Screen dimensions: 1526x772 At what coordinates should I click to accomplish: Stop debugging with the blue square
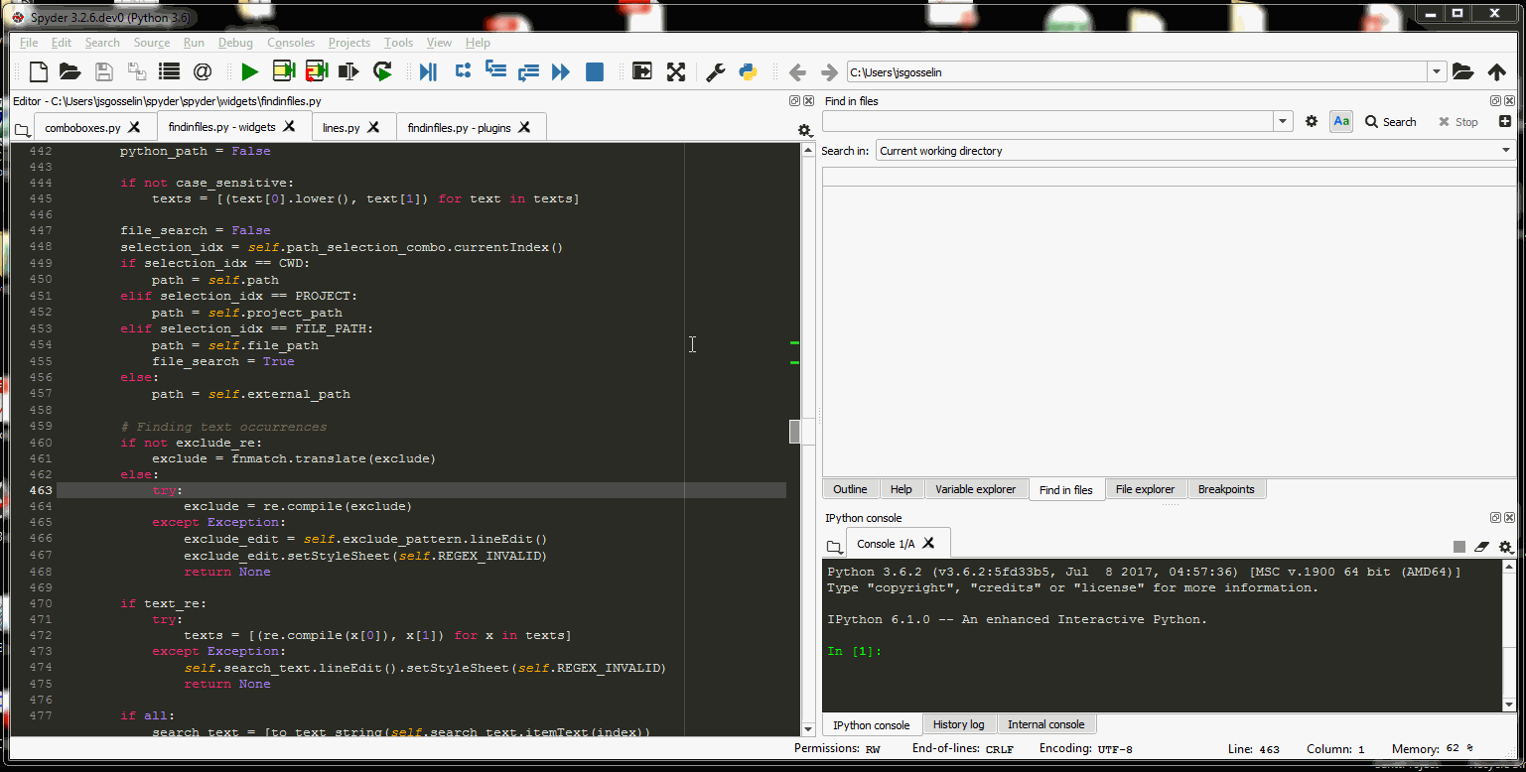(x=595, y=71)
